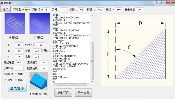Click the 复制程序 copy program button

pyautogui.click(x=63, y=93)
